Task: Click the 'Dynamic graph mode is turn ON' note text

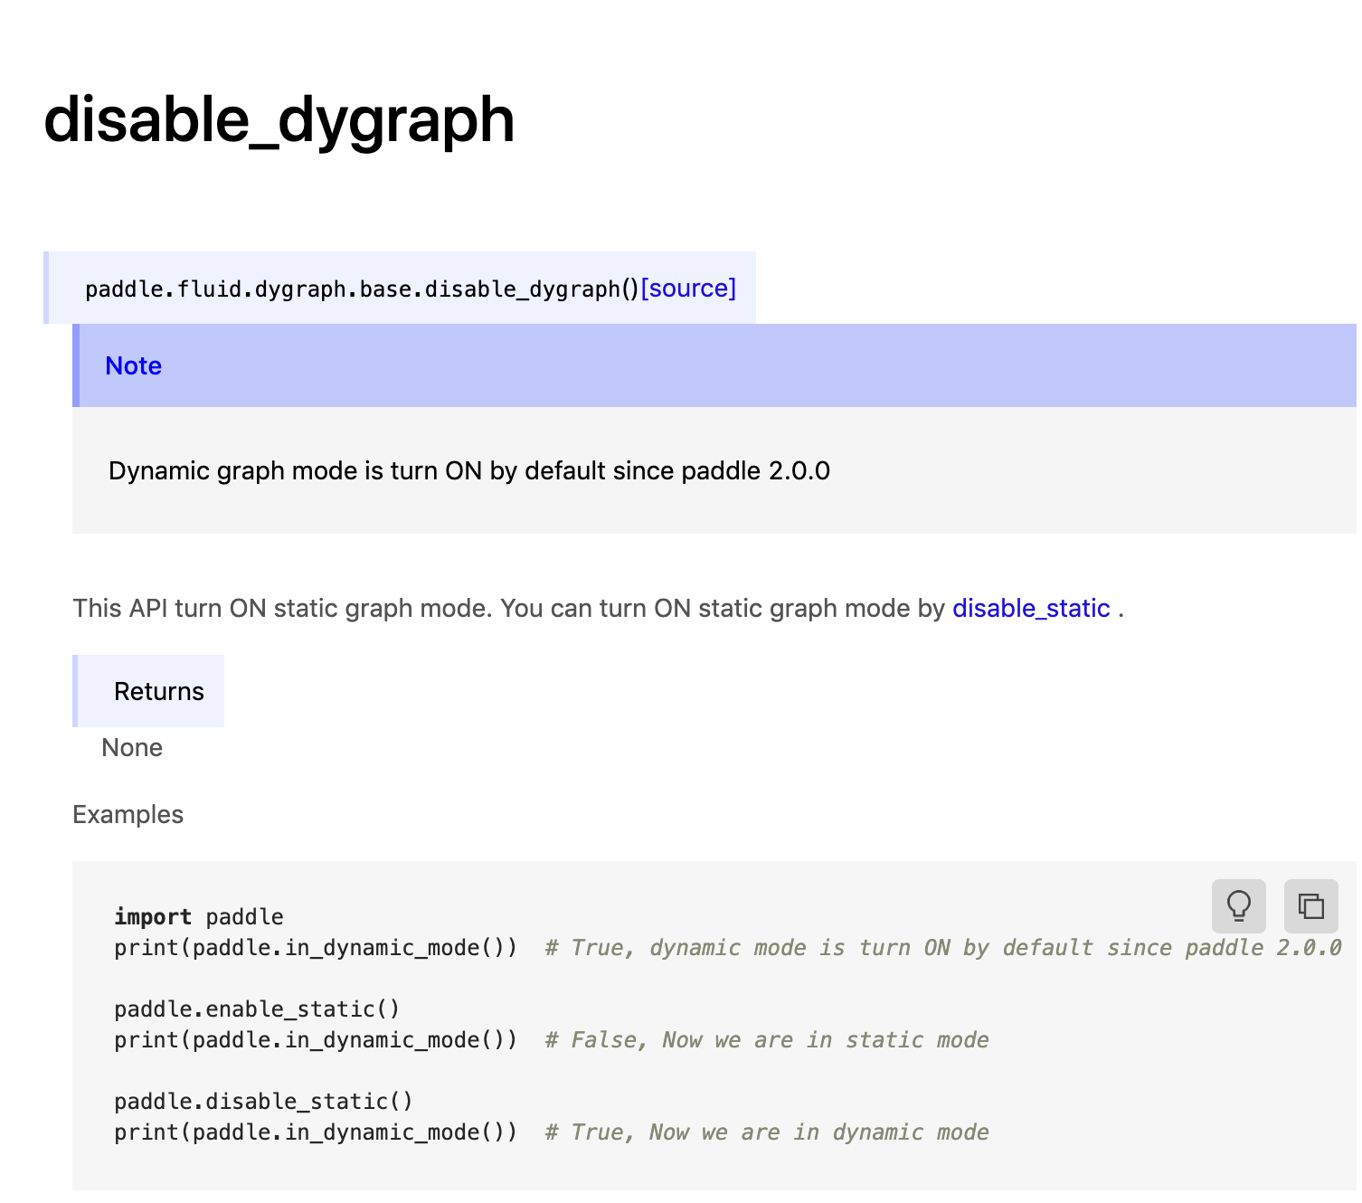Action: point(469,470)
